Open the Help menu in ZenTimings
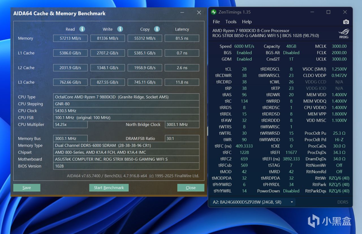Screen dimensions: 362x234 tap(247, 22)
